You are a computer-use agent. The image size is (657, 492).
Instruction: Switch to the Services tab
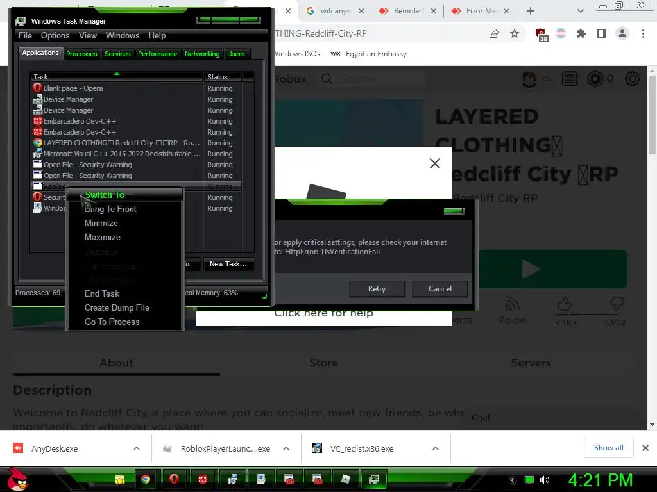click(118, 54)
